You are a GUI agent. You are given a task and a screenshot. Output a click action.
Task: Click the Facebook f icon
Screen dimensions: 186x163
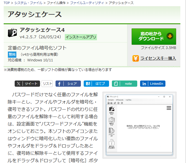(59, 84)
